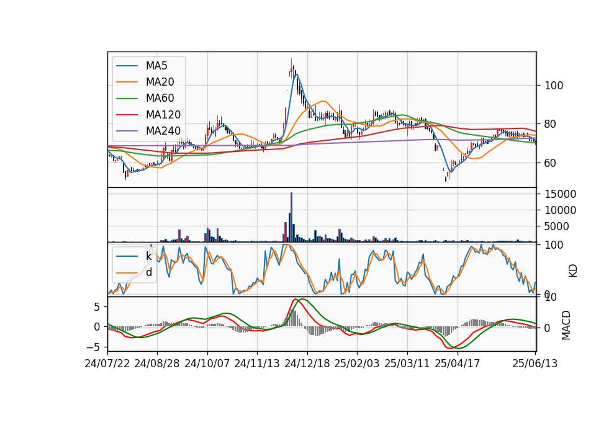Click the 25/04/17 date axis label
The width and height of the screenshot is (596, 428).
(458, 363)
